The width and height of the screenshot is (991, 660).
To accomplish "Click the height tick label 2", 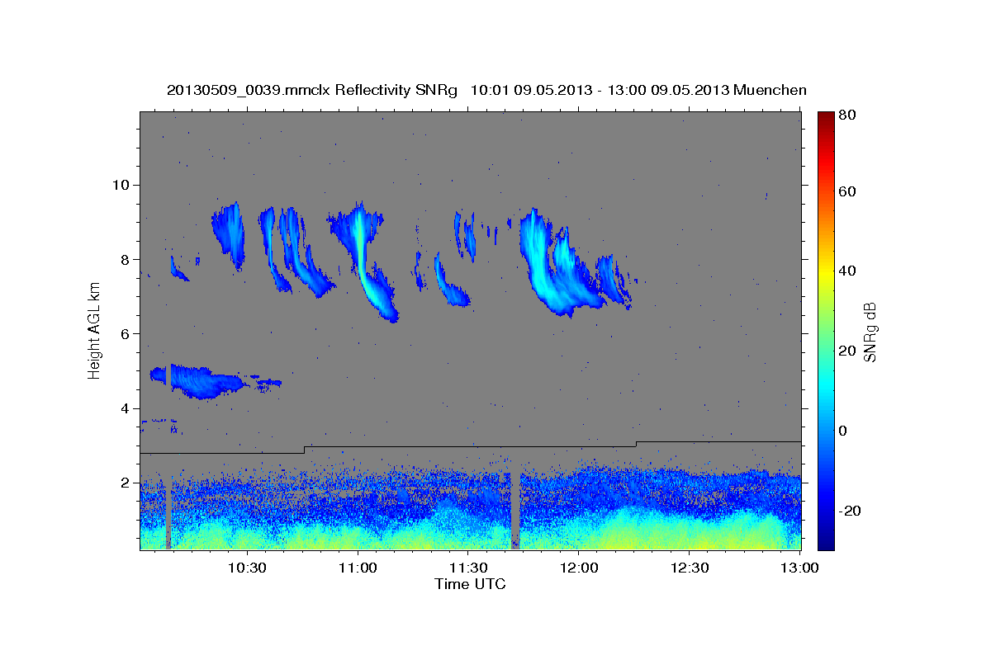I will [x=126, y=483].
